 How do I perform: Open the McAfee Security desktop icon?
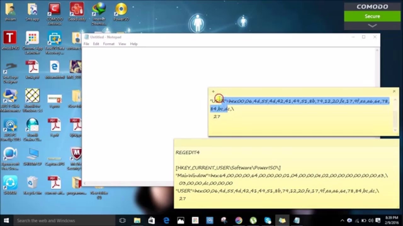tap(76, 159)
